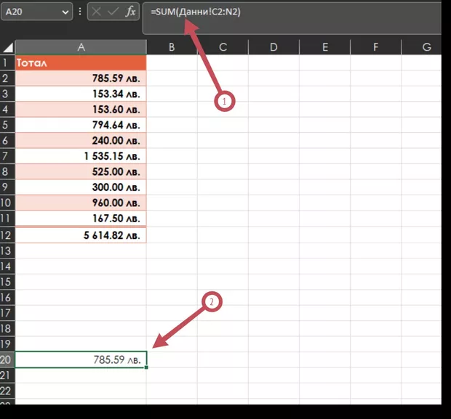451x419 pixels.
Task: Select cell containing 153.60 лв.
Action: pyautogui.click(x=81, y=109)
